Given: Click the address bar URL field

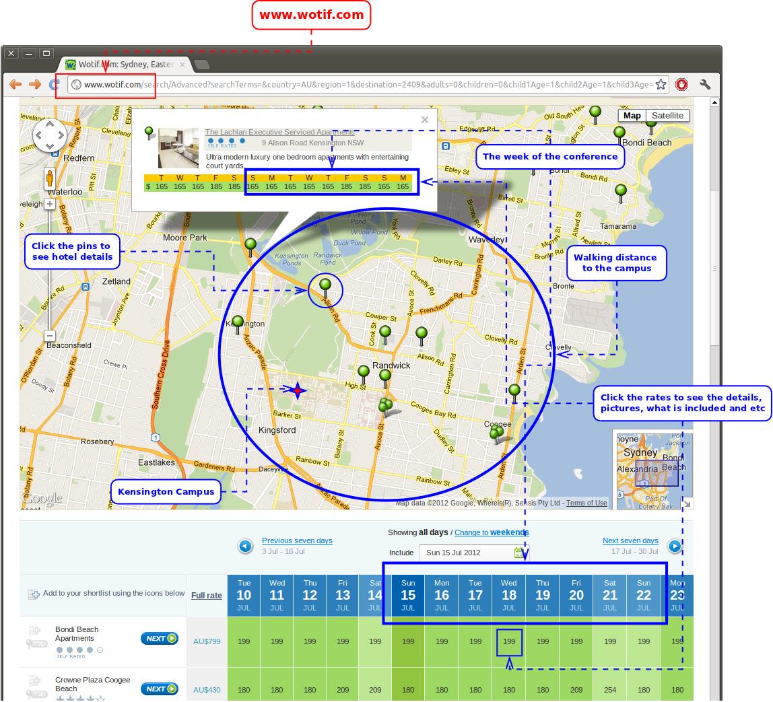Looking at the screenshot, I should [x=368, y=84].
